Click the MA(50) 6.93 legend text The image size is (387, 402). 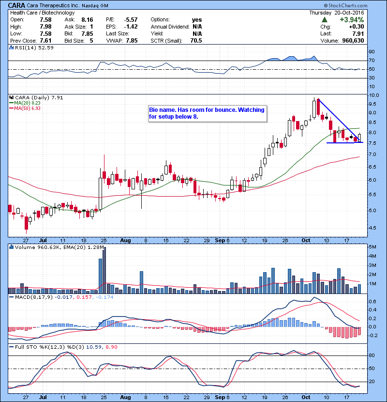27,108
